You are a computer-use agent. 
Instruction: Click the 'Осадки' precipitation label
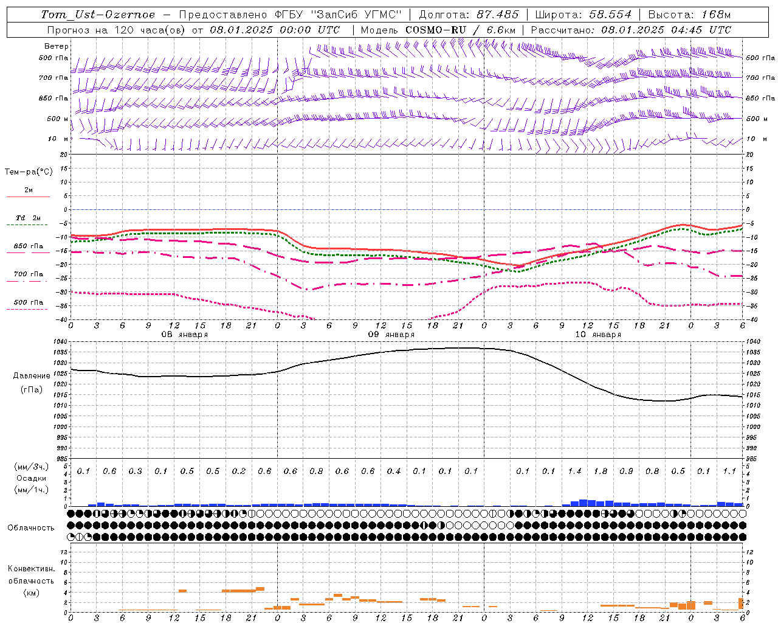pyautogui.click(x=32, y=478)
